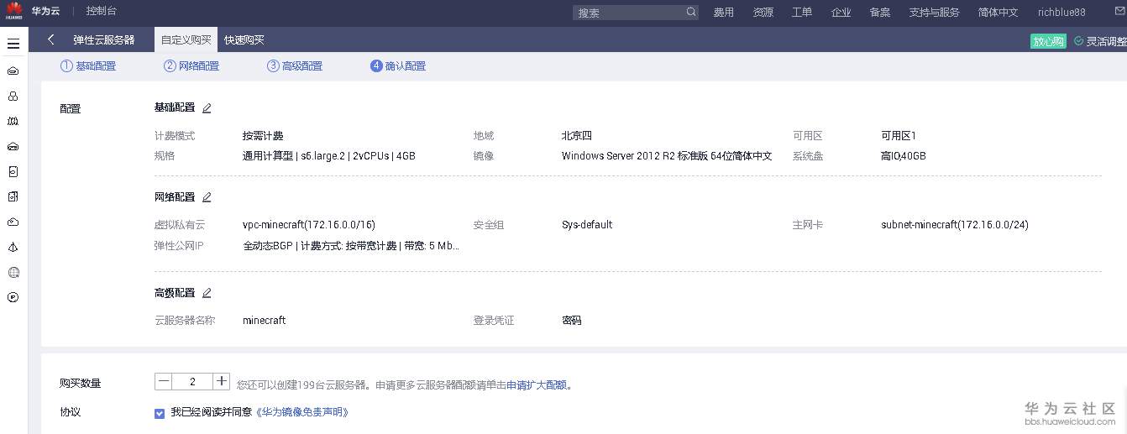Click the 放心购 green badge
The width and height of the screenshot is (1127, 434).
(x=1048, y=41)
